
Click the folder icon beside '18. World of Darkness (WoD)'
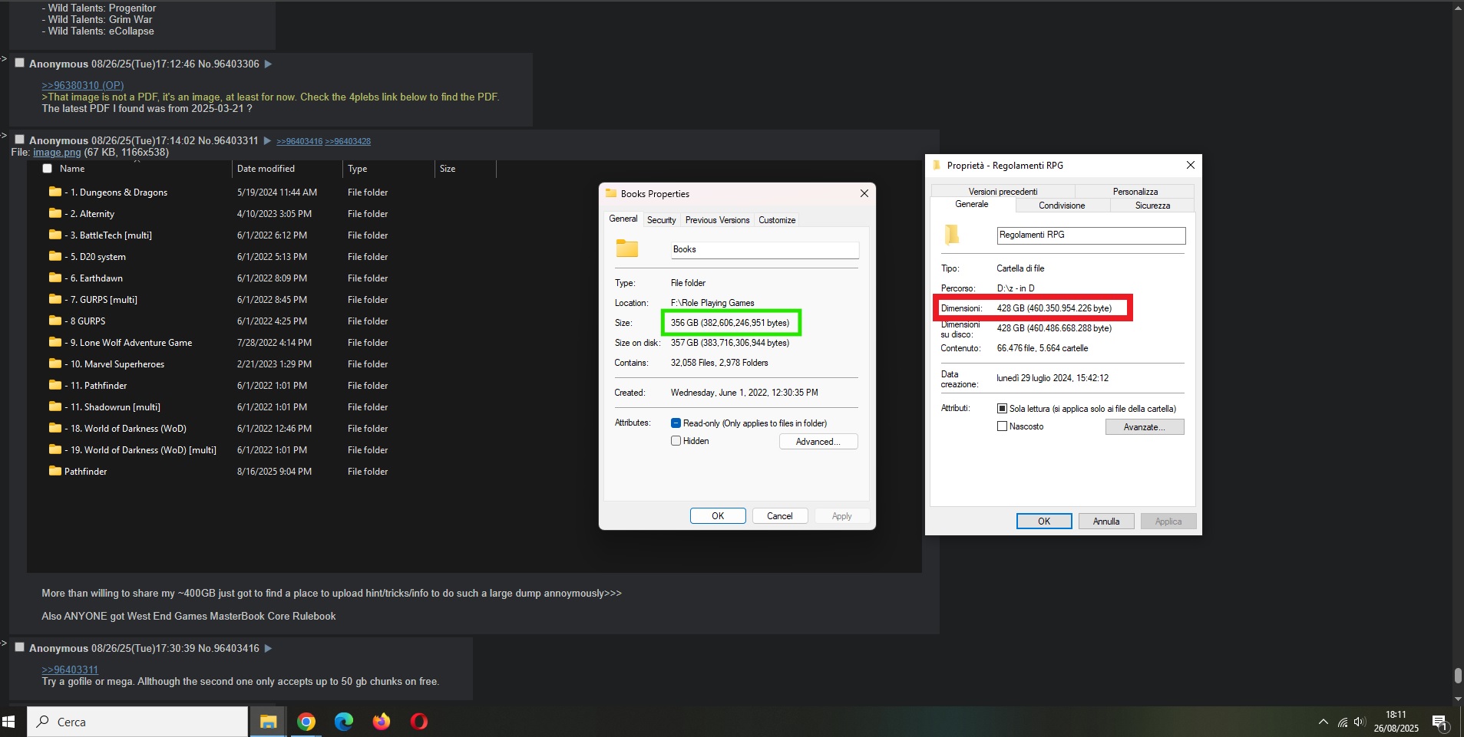(x=55, y=428)
